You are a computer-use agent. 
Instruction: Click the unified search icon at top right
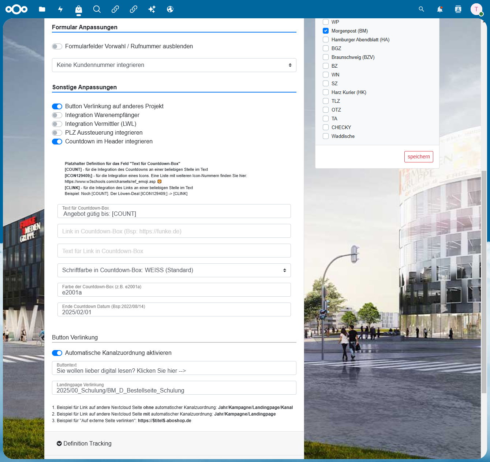tap(422, 9)
